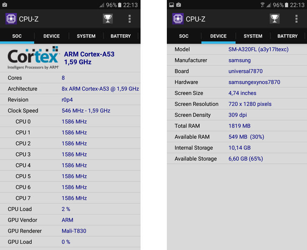Switch to DEVICE tab in left screen

coord(51,36)
